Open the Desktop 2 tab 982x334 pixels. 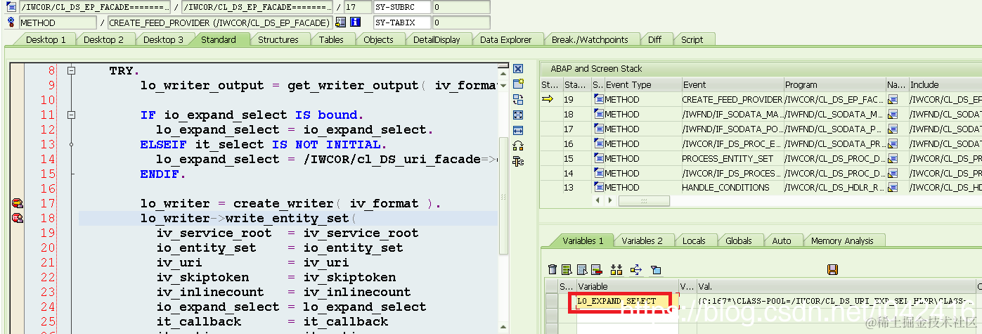tap(103, 40)
